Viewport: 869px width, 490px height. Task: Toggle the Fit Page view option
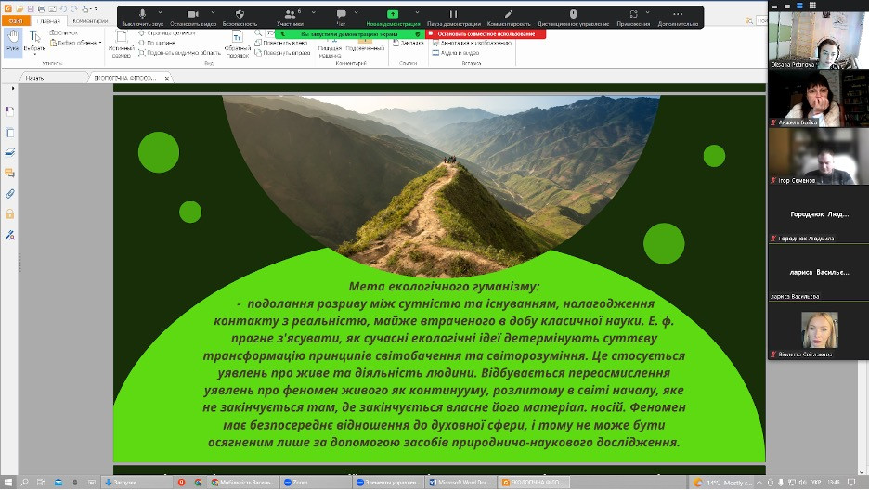167,32
